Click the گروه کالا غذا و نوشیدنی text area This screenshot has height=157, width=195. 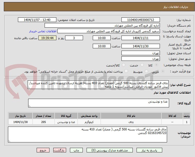(x=99, y=103)
